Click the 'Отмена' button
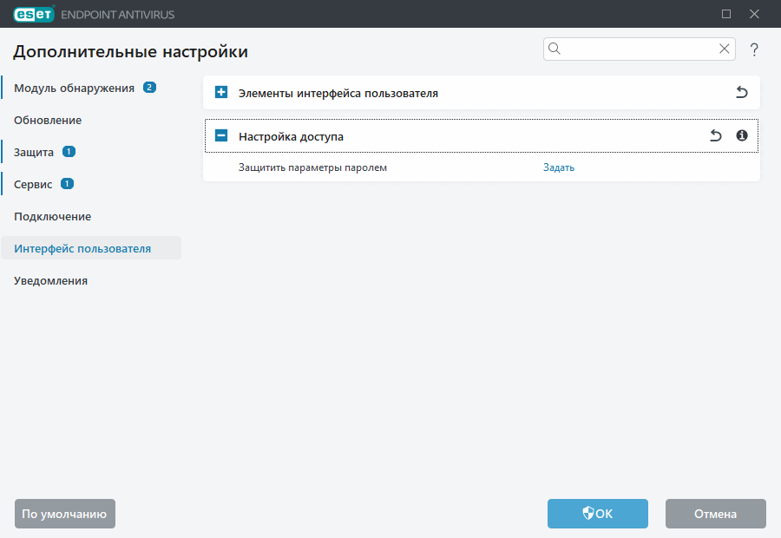The height and width of the screenshot is (538, 781). coord(715,514)
